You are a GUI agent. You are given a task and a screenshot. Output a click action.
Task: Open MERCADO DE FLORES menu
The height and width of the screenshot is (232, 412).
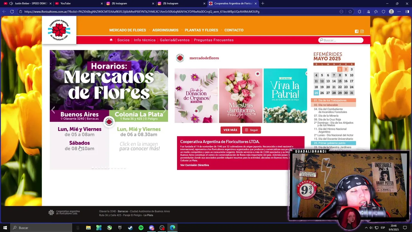[x=127, y=30]
